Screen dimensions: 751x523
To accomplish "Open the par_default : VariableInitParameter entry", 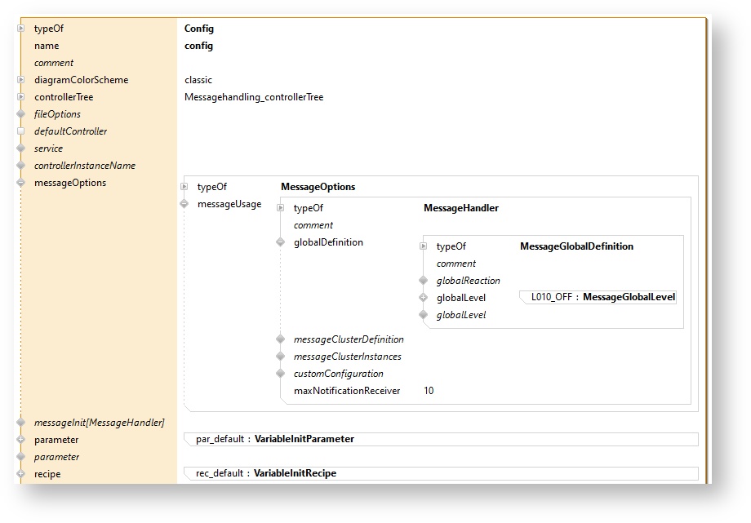I will (x=275, y=439).
